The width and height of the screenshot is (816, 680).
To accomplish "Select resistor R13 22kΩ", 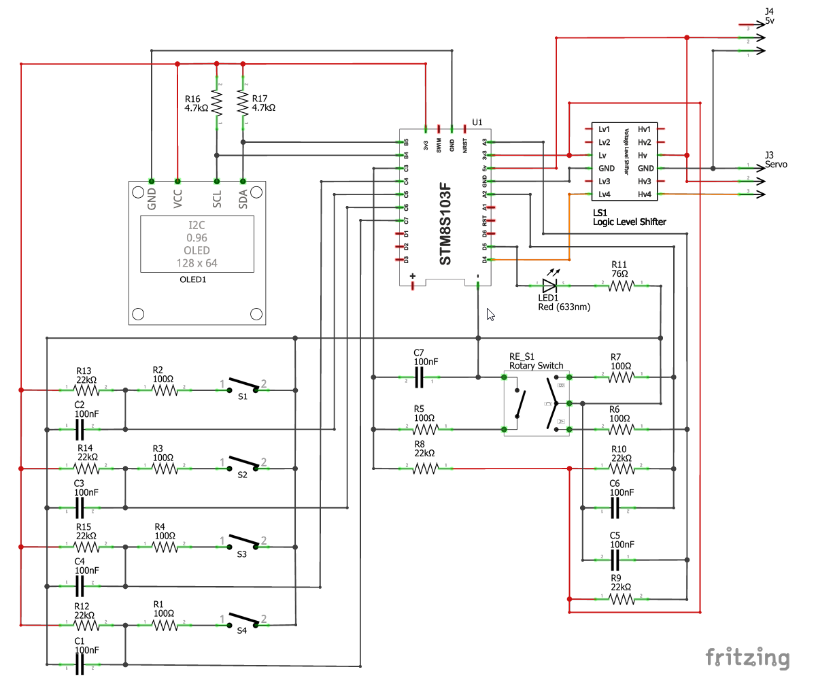I will pyautogui.click(x=86, y=390).
